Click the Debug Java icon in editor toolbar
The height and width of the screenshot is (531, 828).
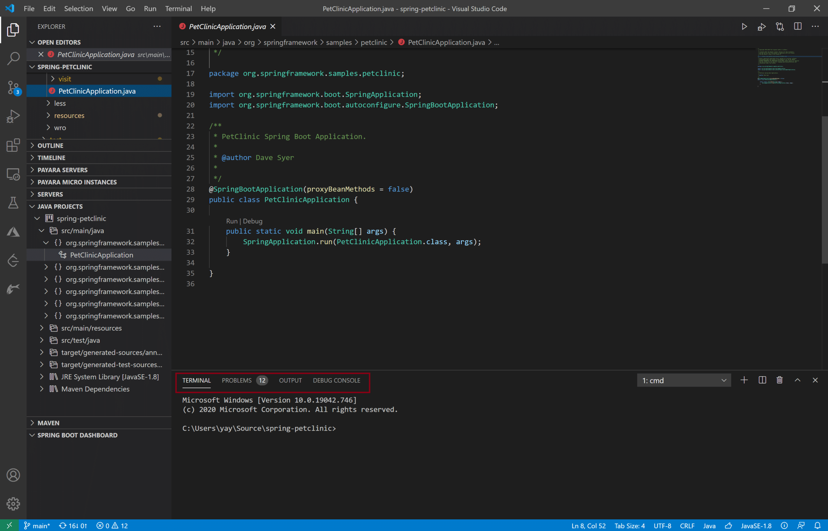click(761, 27)
